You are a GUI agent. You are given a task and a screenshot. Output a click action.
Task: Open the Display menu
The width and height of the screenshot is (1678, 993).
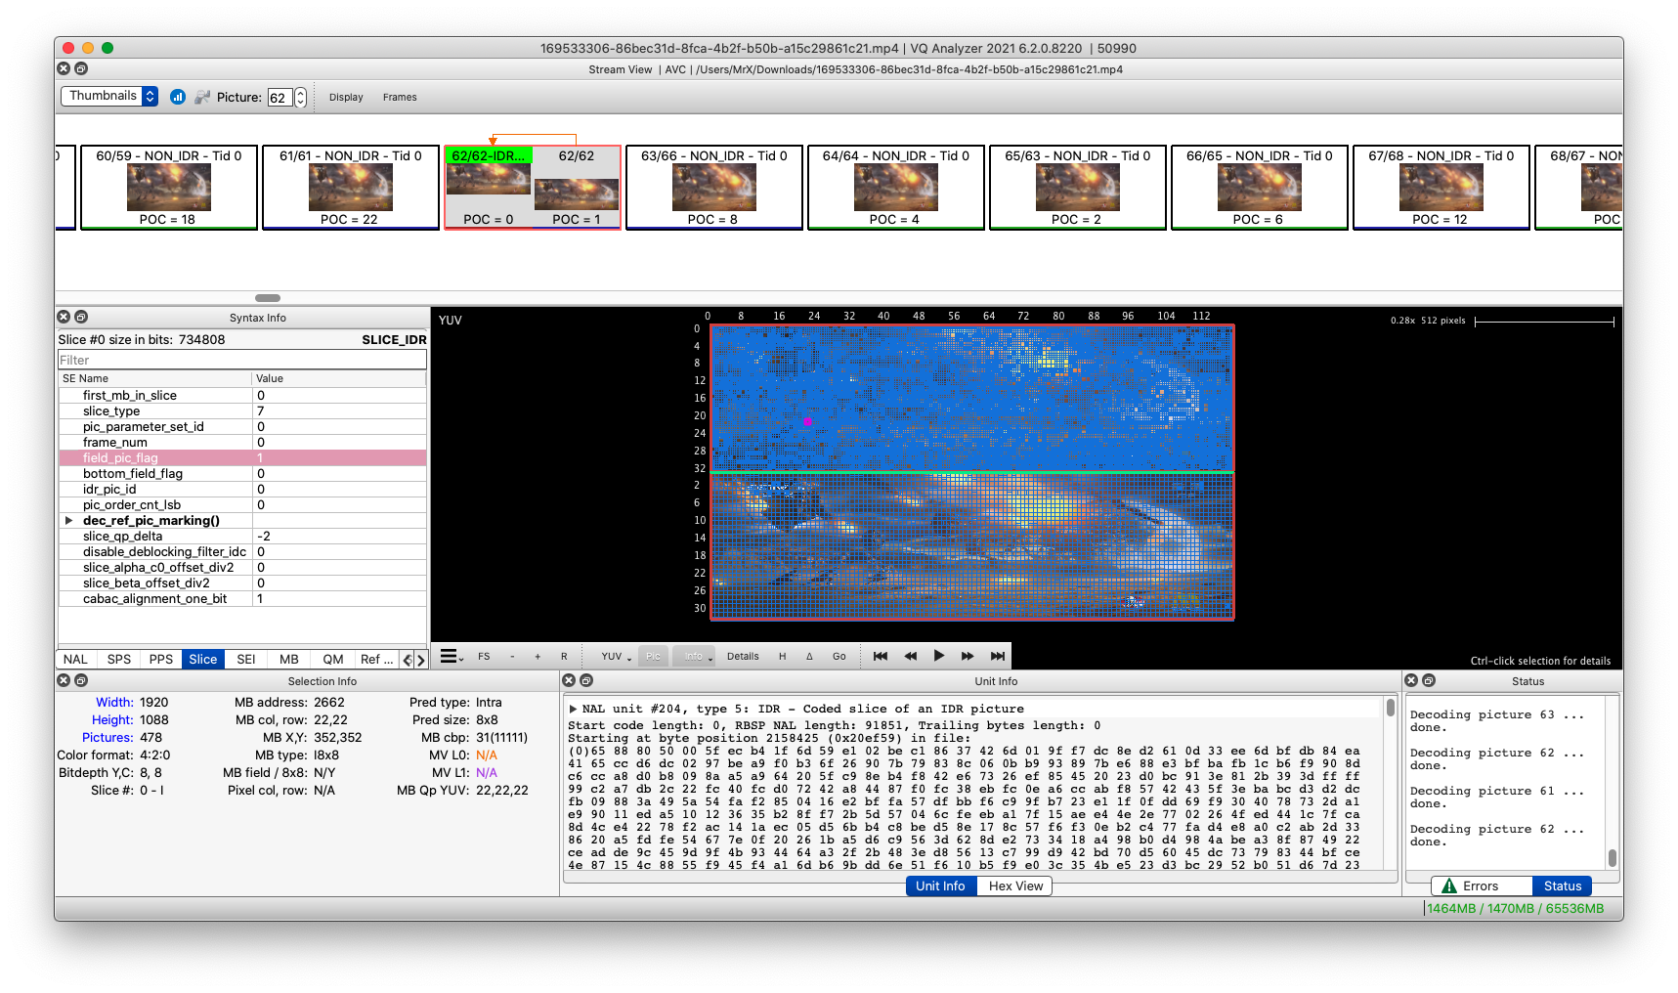(346, 97)
